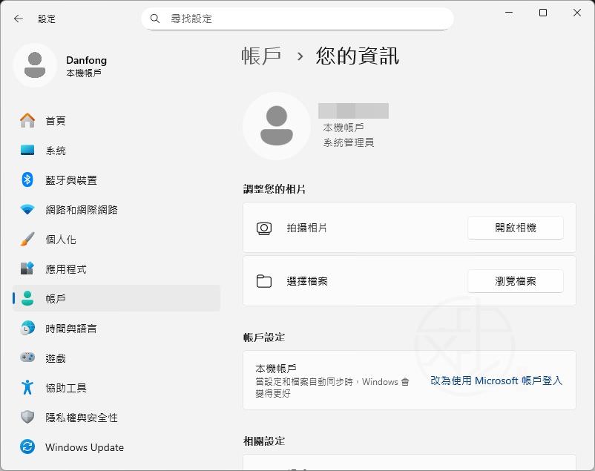
Task: Click the 開啟相機 button
Action: coord(516,228)
